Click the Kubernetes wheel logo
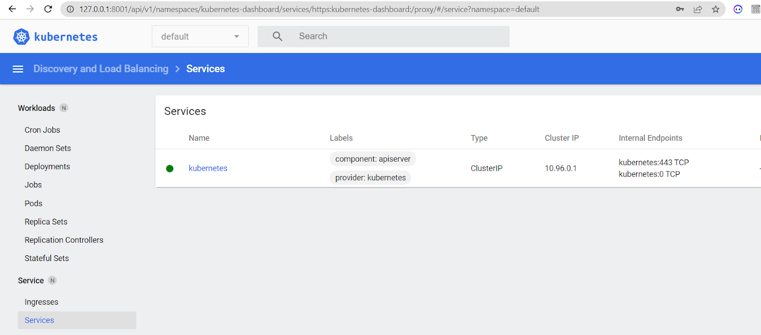Viewport: 761px width, 335px height. point(21,37)
